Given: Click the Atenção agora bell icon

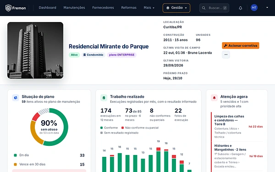Looking at the screenshot, I should (x=214, y=98).
